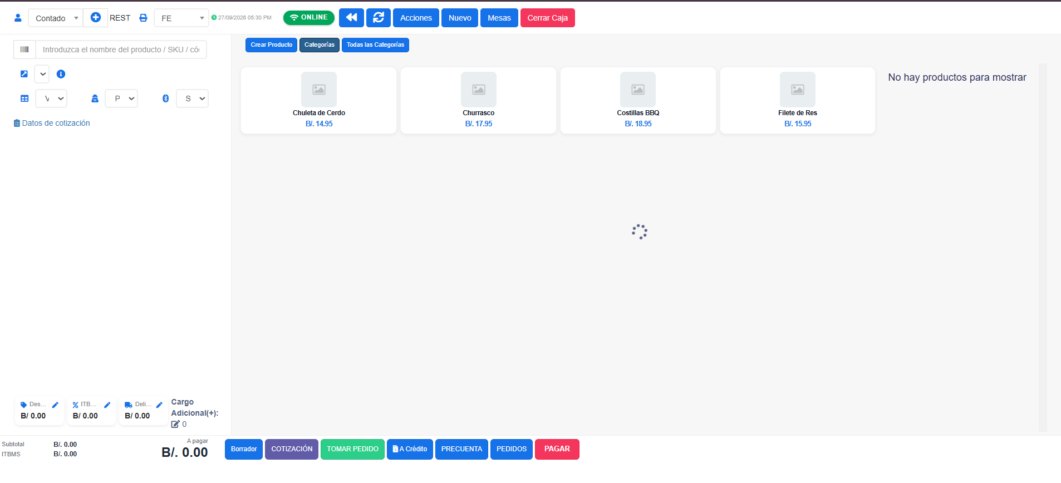Open Datos de cotización link

(52, 123)
